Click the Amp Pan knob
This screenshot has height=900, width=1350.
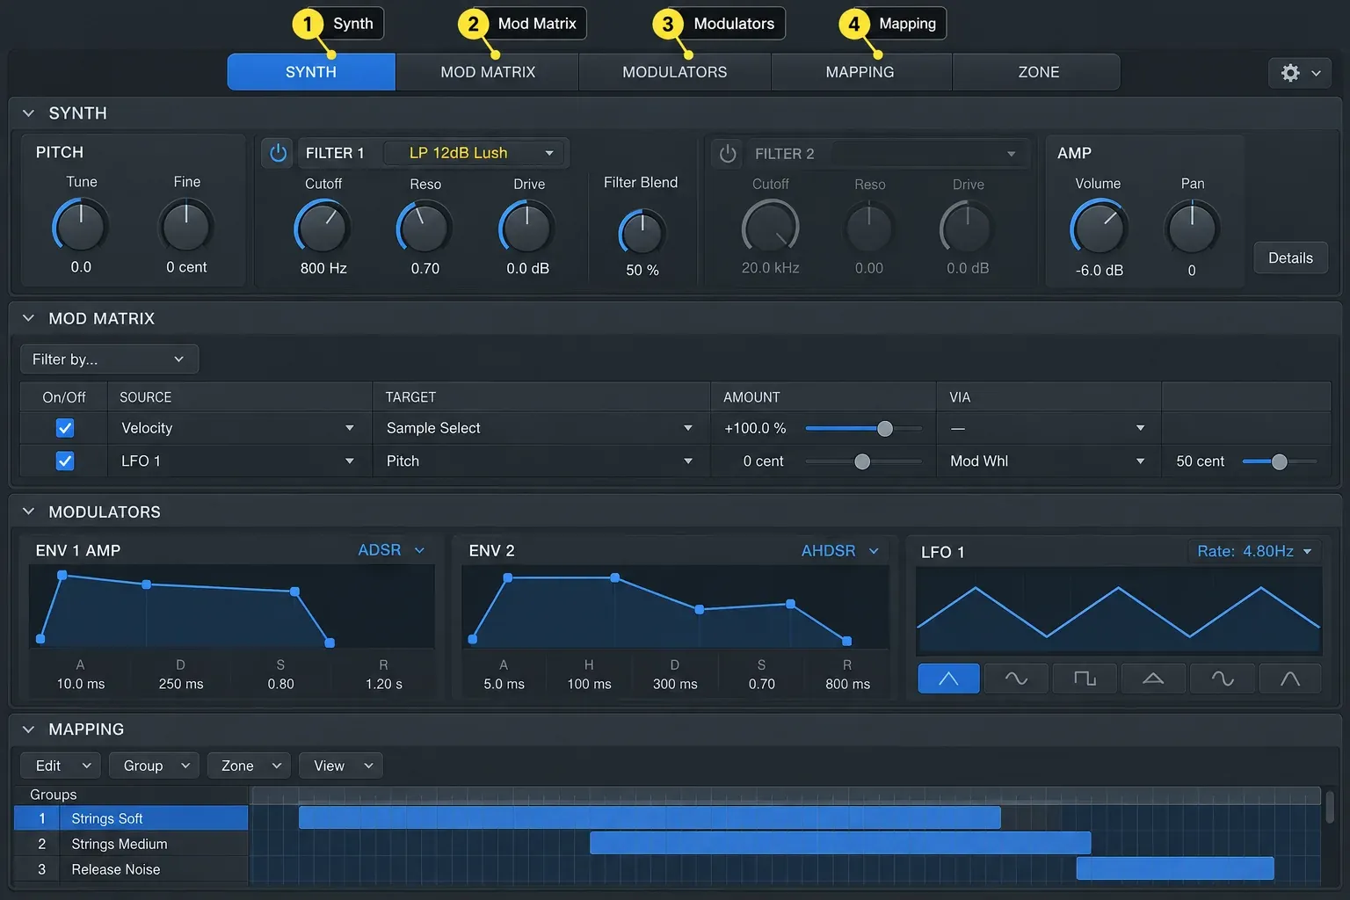pyautogui.click(x=1192, y=228)
